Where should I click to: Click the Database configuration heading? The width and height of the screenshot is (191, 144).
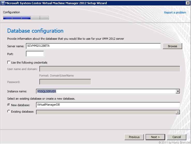[35, 31]
